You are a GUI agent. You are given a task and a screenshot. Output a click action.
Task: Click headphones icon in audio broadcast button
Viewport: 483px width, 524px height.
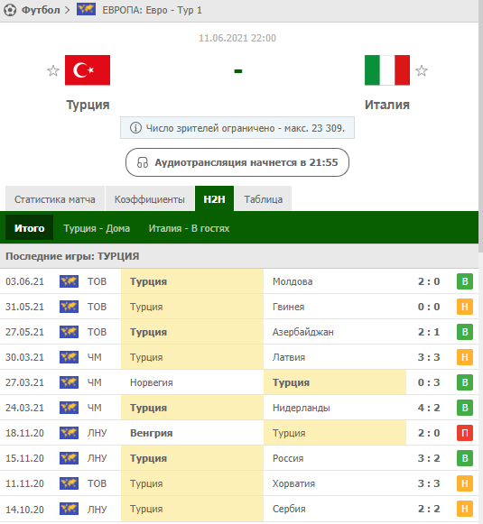tap(142, 162)
